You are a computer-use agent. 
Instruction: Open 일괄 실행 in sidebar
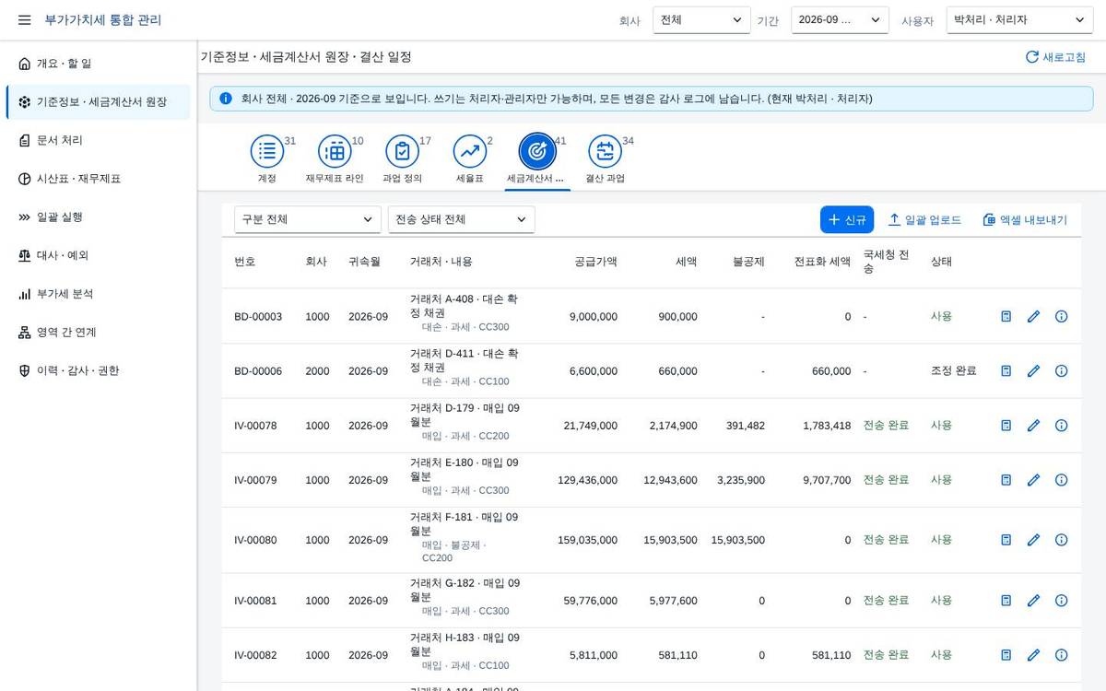[x=99, y=217]
